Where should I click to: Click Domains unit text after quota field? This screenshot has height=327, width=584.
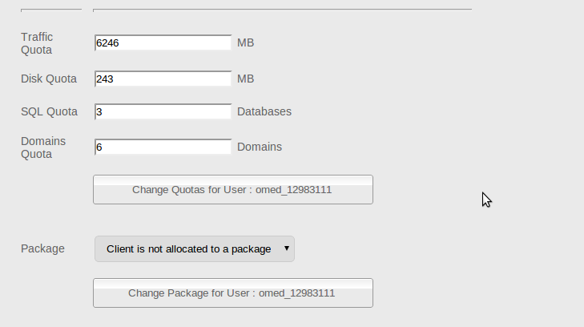260,147
